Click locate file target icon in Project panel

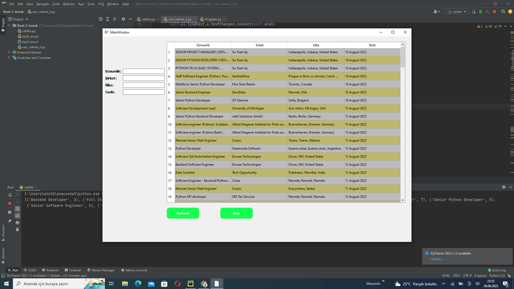(100, 20)
